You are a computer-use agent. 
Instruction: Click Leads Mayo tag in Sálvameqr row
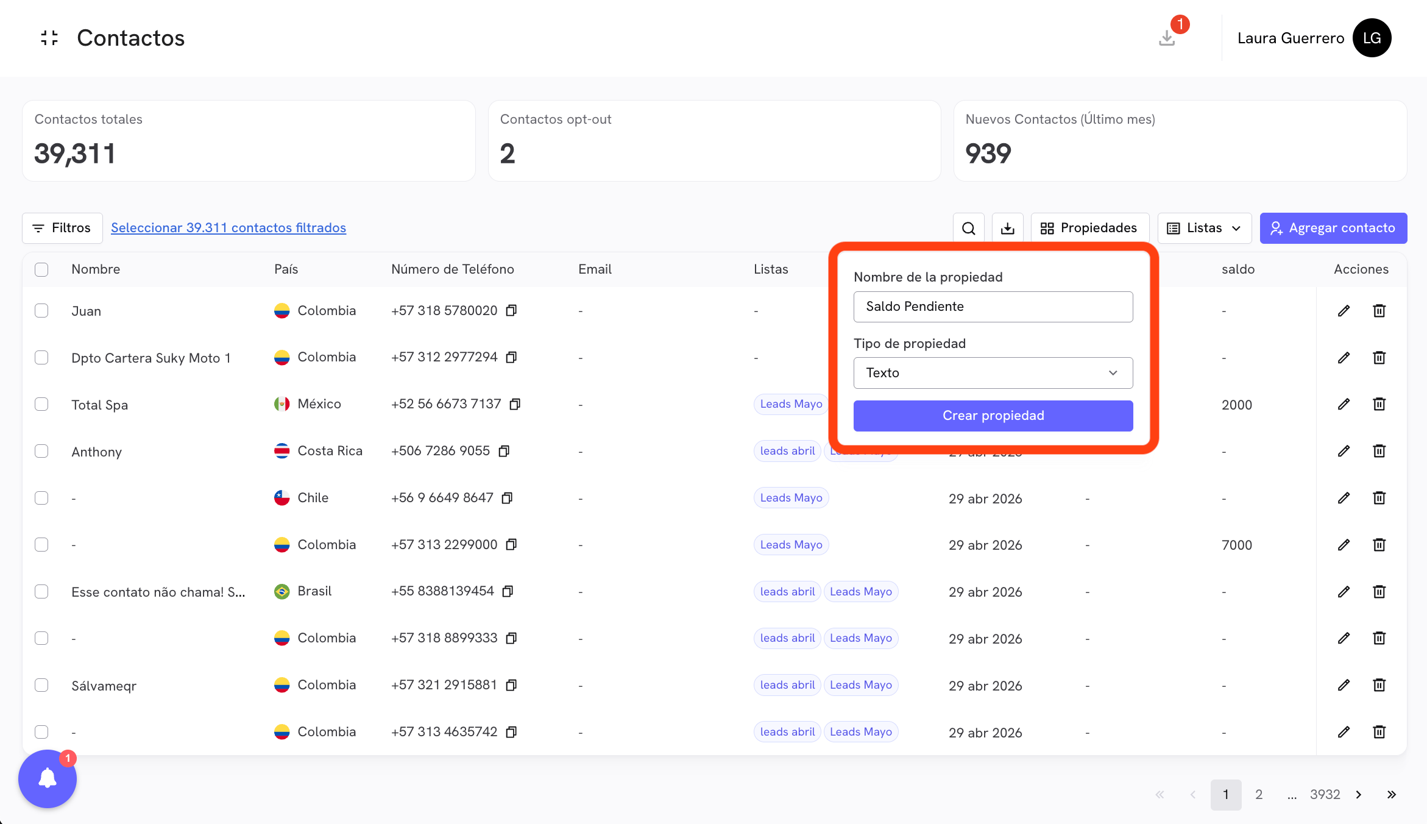[x=861, y=685]
